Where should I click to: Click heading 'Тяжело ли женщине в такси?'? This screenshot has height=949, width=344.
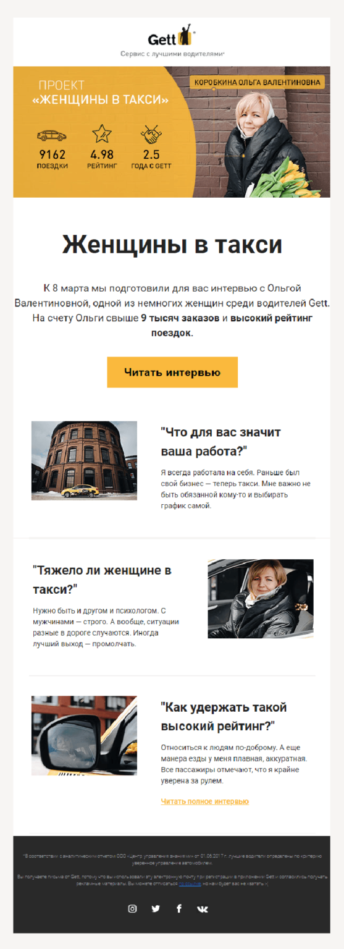102,579
